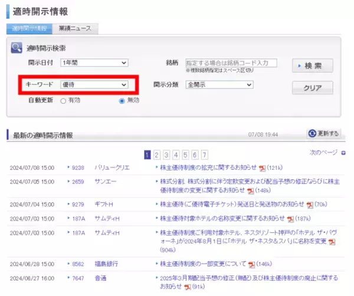
Task: Open the 開示分類 dropdown showing 全開示
Action: 219,85
